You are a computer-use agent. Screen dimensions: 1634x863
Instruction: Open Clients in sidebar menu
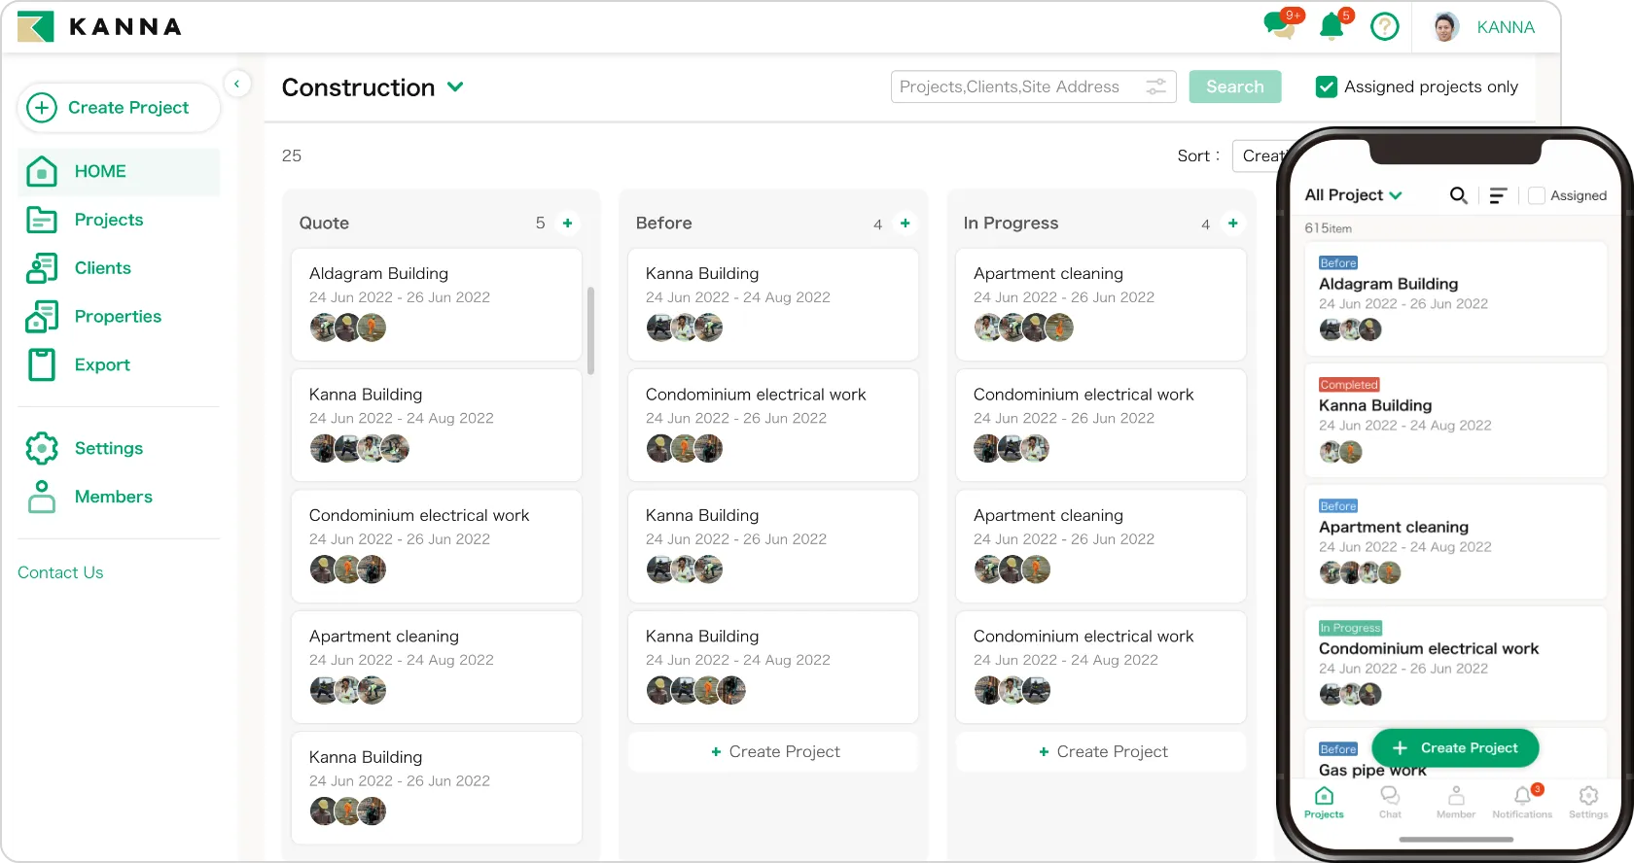click(102, 268)
